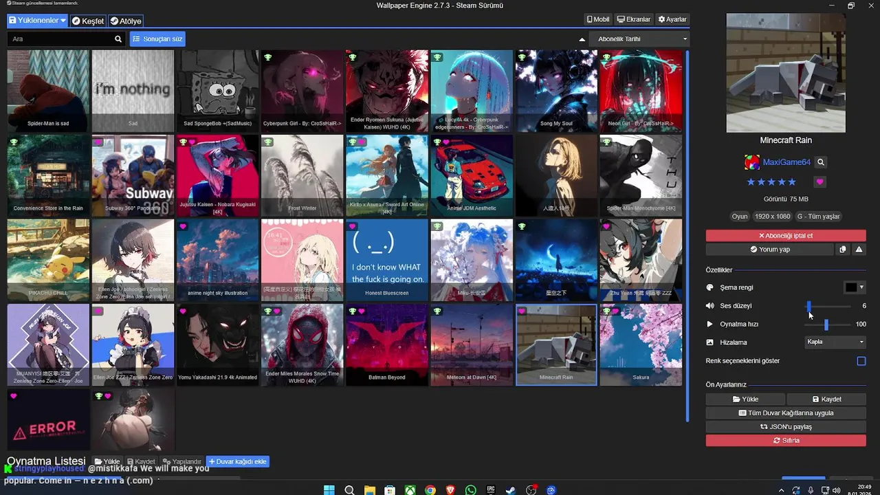The image size is (880, 495).
Task: Select the 'Honest Bluescreen' wallpaper
Action: tap(387, 261)
